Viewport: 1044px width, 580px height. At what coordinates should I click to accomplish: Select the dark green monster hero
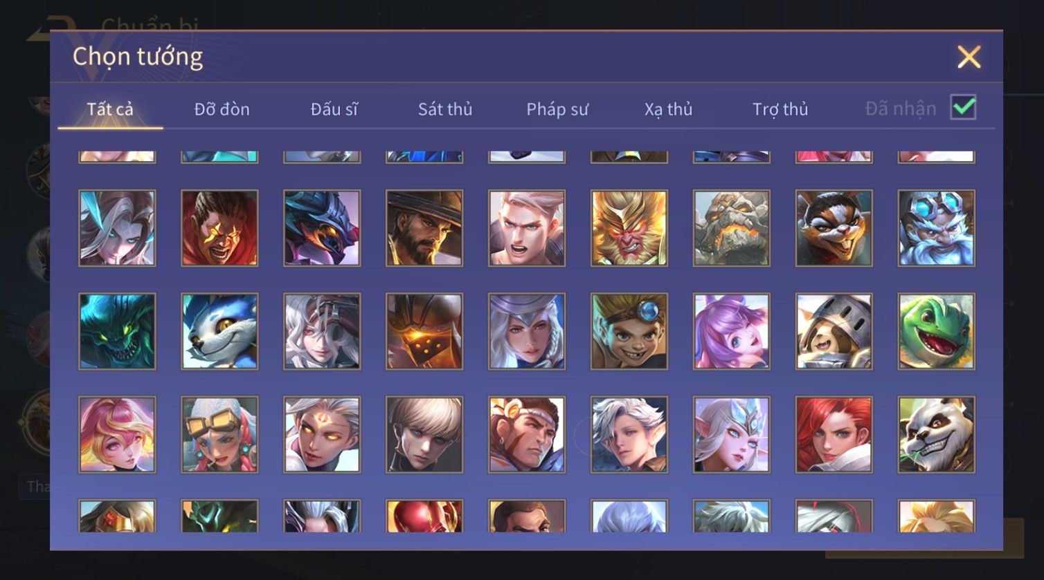[x=117, y=331]
